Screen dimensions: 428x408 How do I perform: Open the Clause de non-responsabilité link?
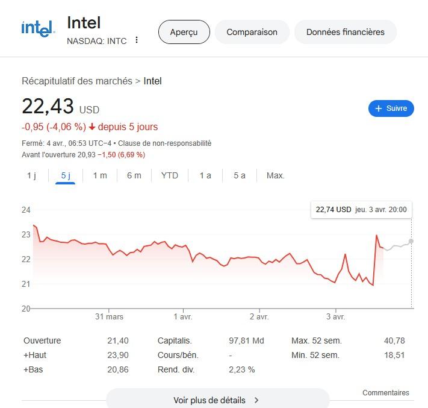click(x=164, y=143)
